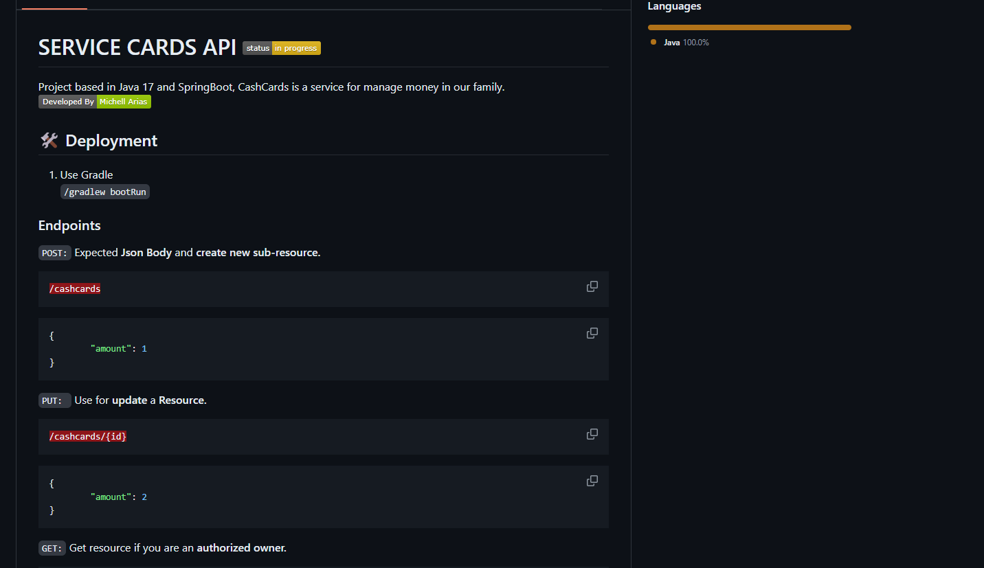This screenshot has width=984, height=568.
Task: Copy the JSON body with amount 2
Action: (592, 481)
